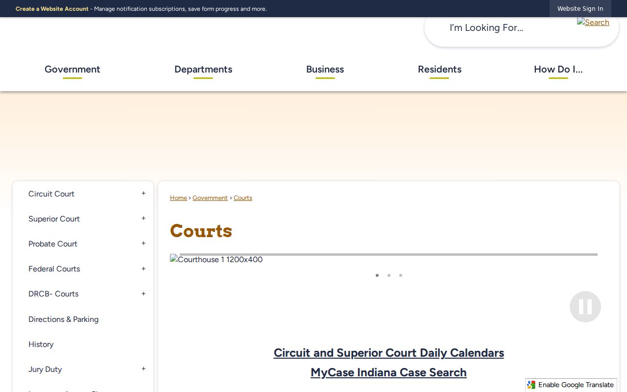Open the Departments menu

click(x=203, y=70)
